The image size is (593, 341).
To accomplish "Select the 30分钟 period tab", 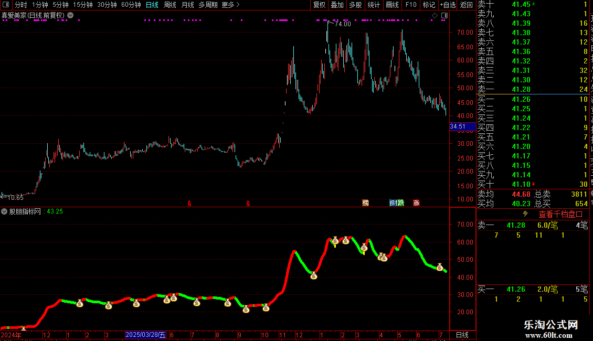I will click(107, 5).
